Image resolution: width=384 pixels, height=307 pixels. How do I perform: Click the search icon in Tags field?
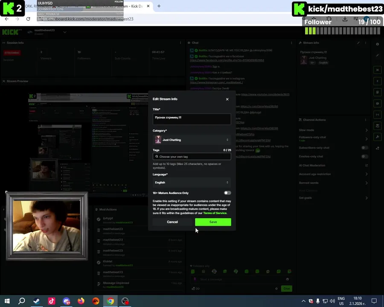(x=157, y=156)
